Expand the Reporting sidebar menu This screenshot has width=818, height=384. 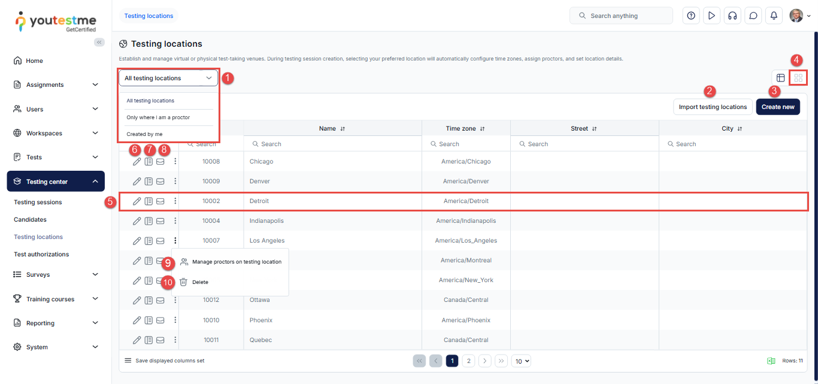pyautogui.click(x=56, y=323)
